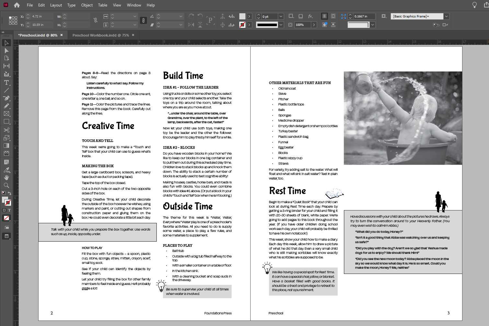
Task: Choose the Pencil tool
Action: pos(6,106)
